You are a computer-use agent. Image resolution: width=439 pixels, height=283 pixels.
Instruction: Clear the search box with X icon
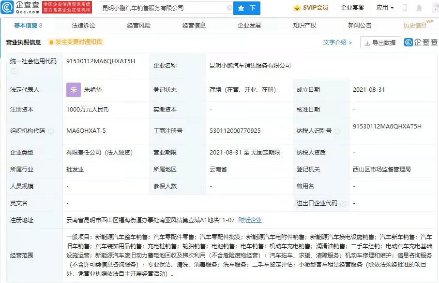(229, 8)
